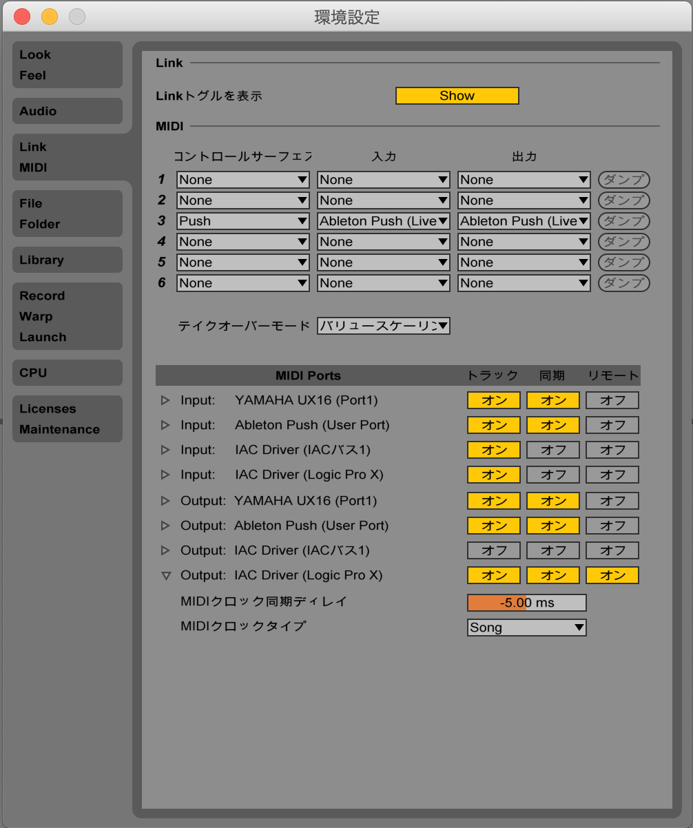
Task: Toggle Track for Output YAMAHA UX16
Action: pyautogui.click(x=494, y=501)
